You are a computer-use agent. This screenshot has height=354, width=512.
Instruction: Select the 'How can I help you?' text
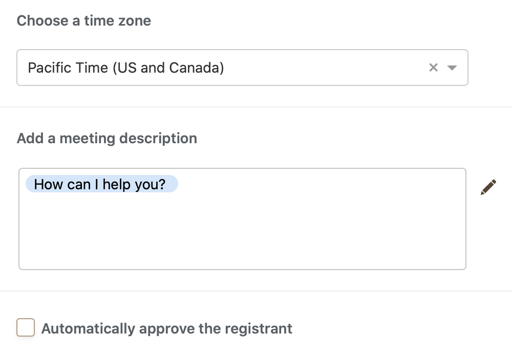[x=100, y=184]
